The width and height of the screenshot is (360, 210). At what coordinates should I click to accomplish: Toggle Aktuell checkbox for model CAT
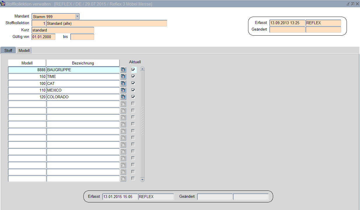[x=133, y=83]
